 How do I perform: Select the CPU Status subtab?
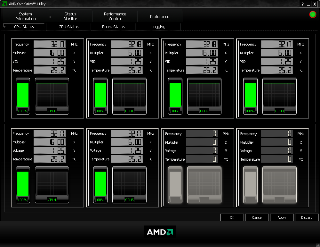tap(24, 27)
